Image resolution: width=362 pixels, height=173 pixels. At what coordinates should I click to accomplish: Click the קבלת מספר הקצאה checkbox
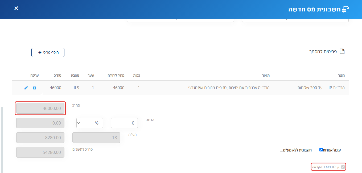pos(343,167)
